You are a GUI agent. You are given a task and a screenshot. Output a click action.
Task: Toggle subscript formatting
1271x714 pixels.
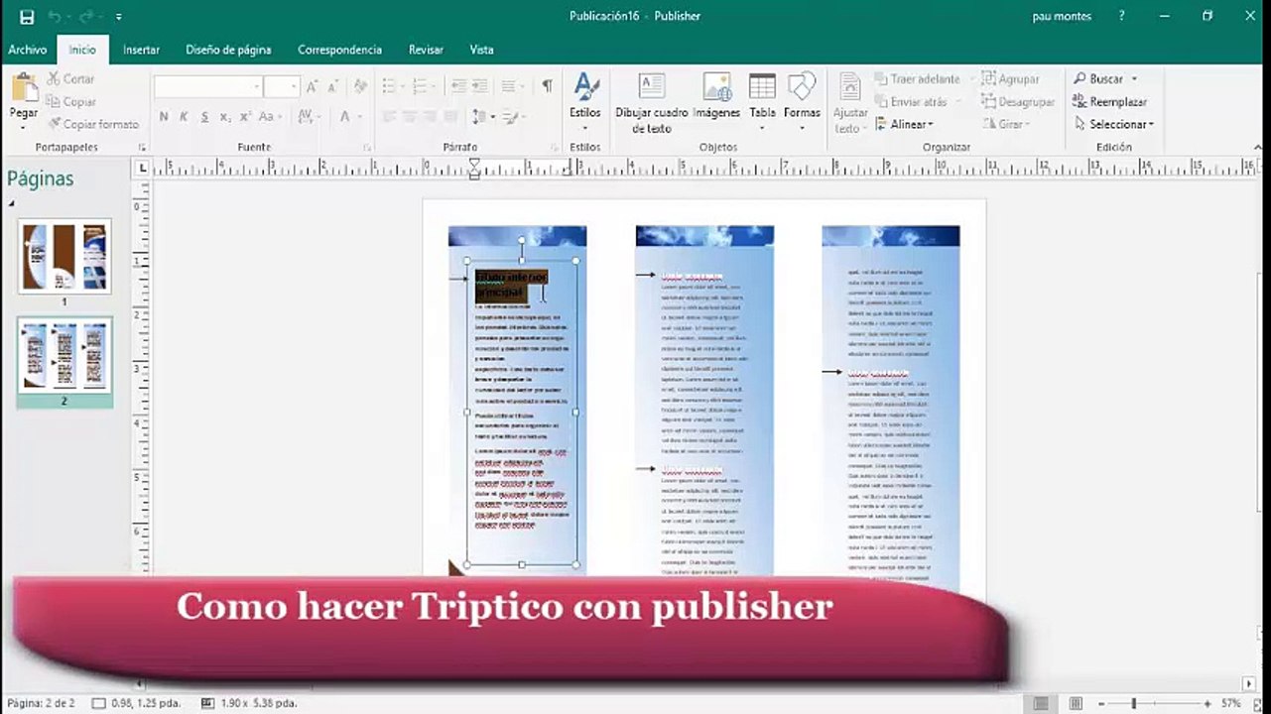point(225,117)
